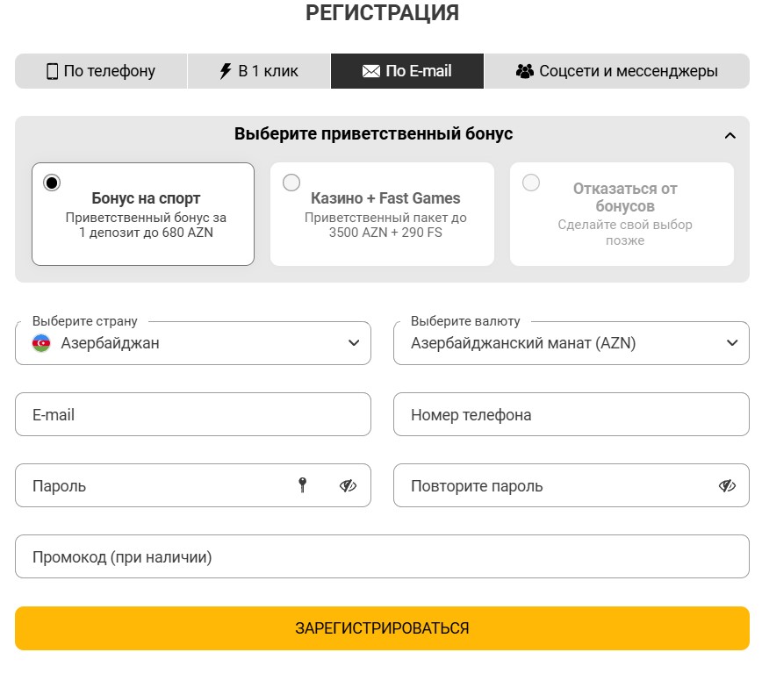Click the people icon for social networks
Screen dimensions: 762x674
[x=525, y=72]
